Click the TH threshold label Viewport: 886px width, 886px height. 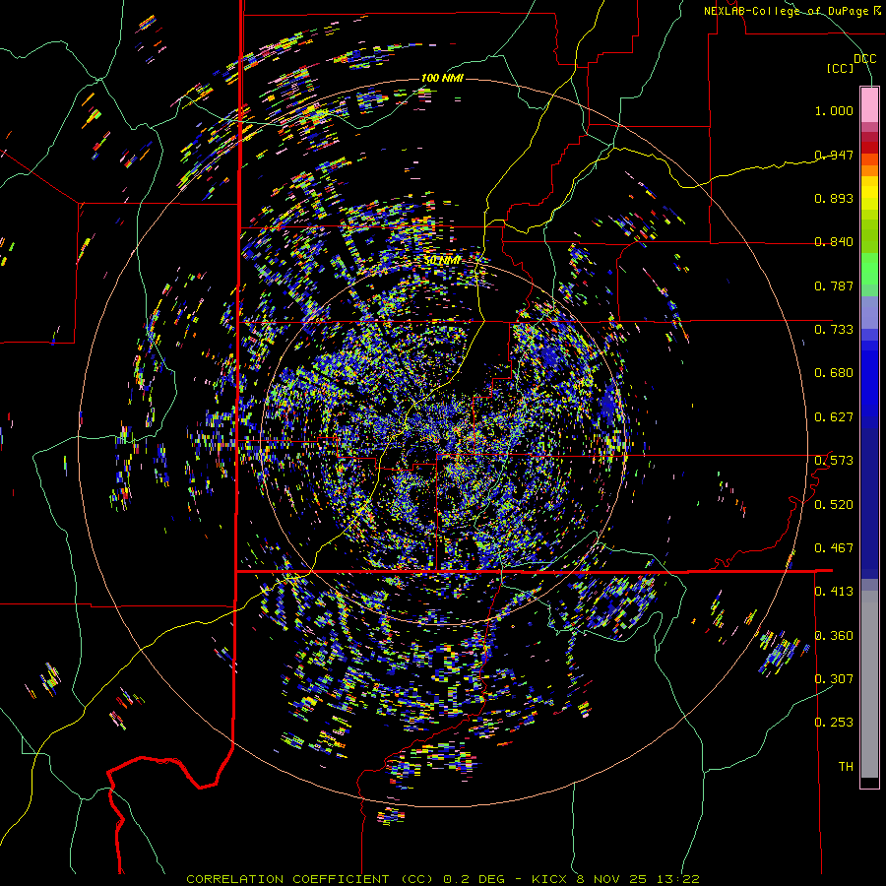(846, 766)
